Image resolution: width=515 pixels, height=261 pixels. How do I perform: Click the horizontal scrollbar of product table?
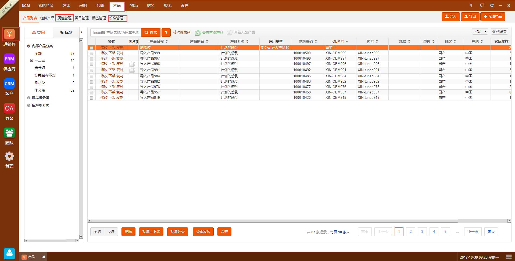coord(274,221)
